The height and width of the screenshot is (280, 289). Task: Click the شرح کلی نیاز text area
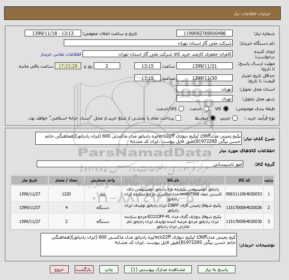(x=138, y=138)
